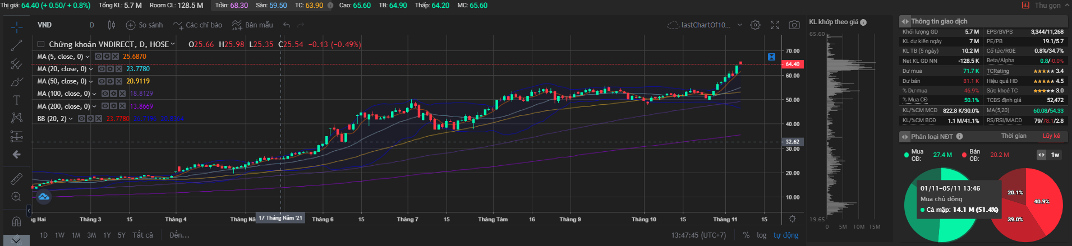Toggle visibility of MA (5, close, 0)
Screen dimensions: 1072x246
point(98,57)
